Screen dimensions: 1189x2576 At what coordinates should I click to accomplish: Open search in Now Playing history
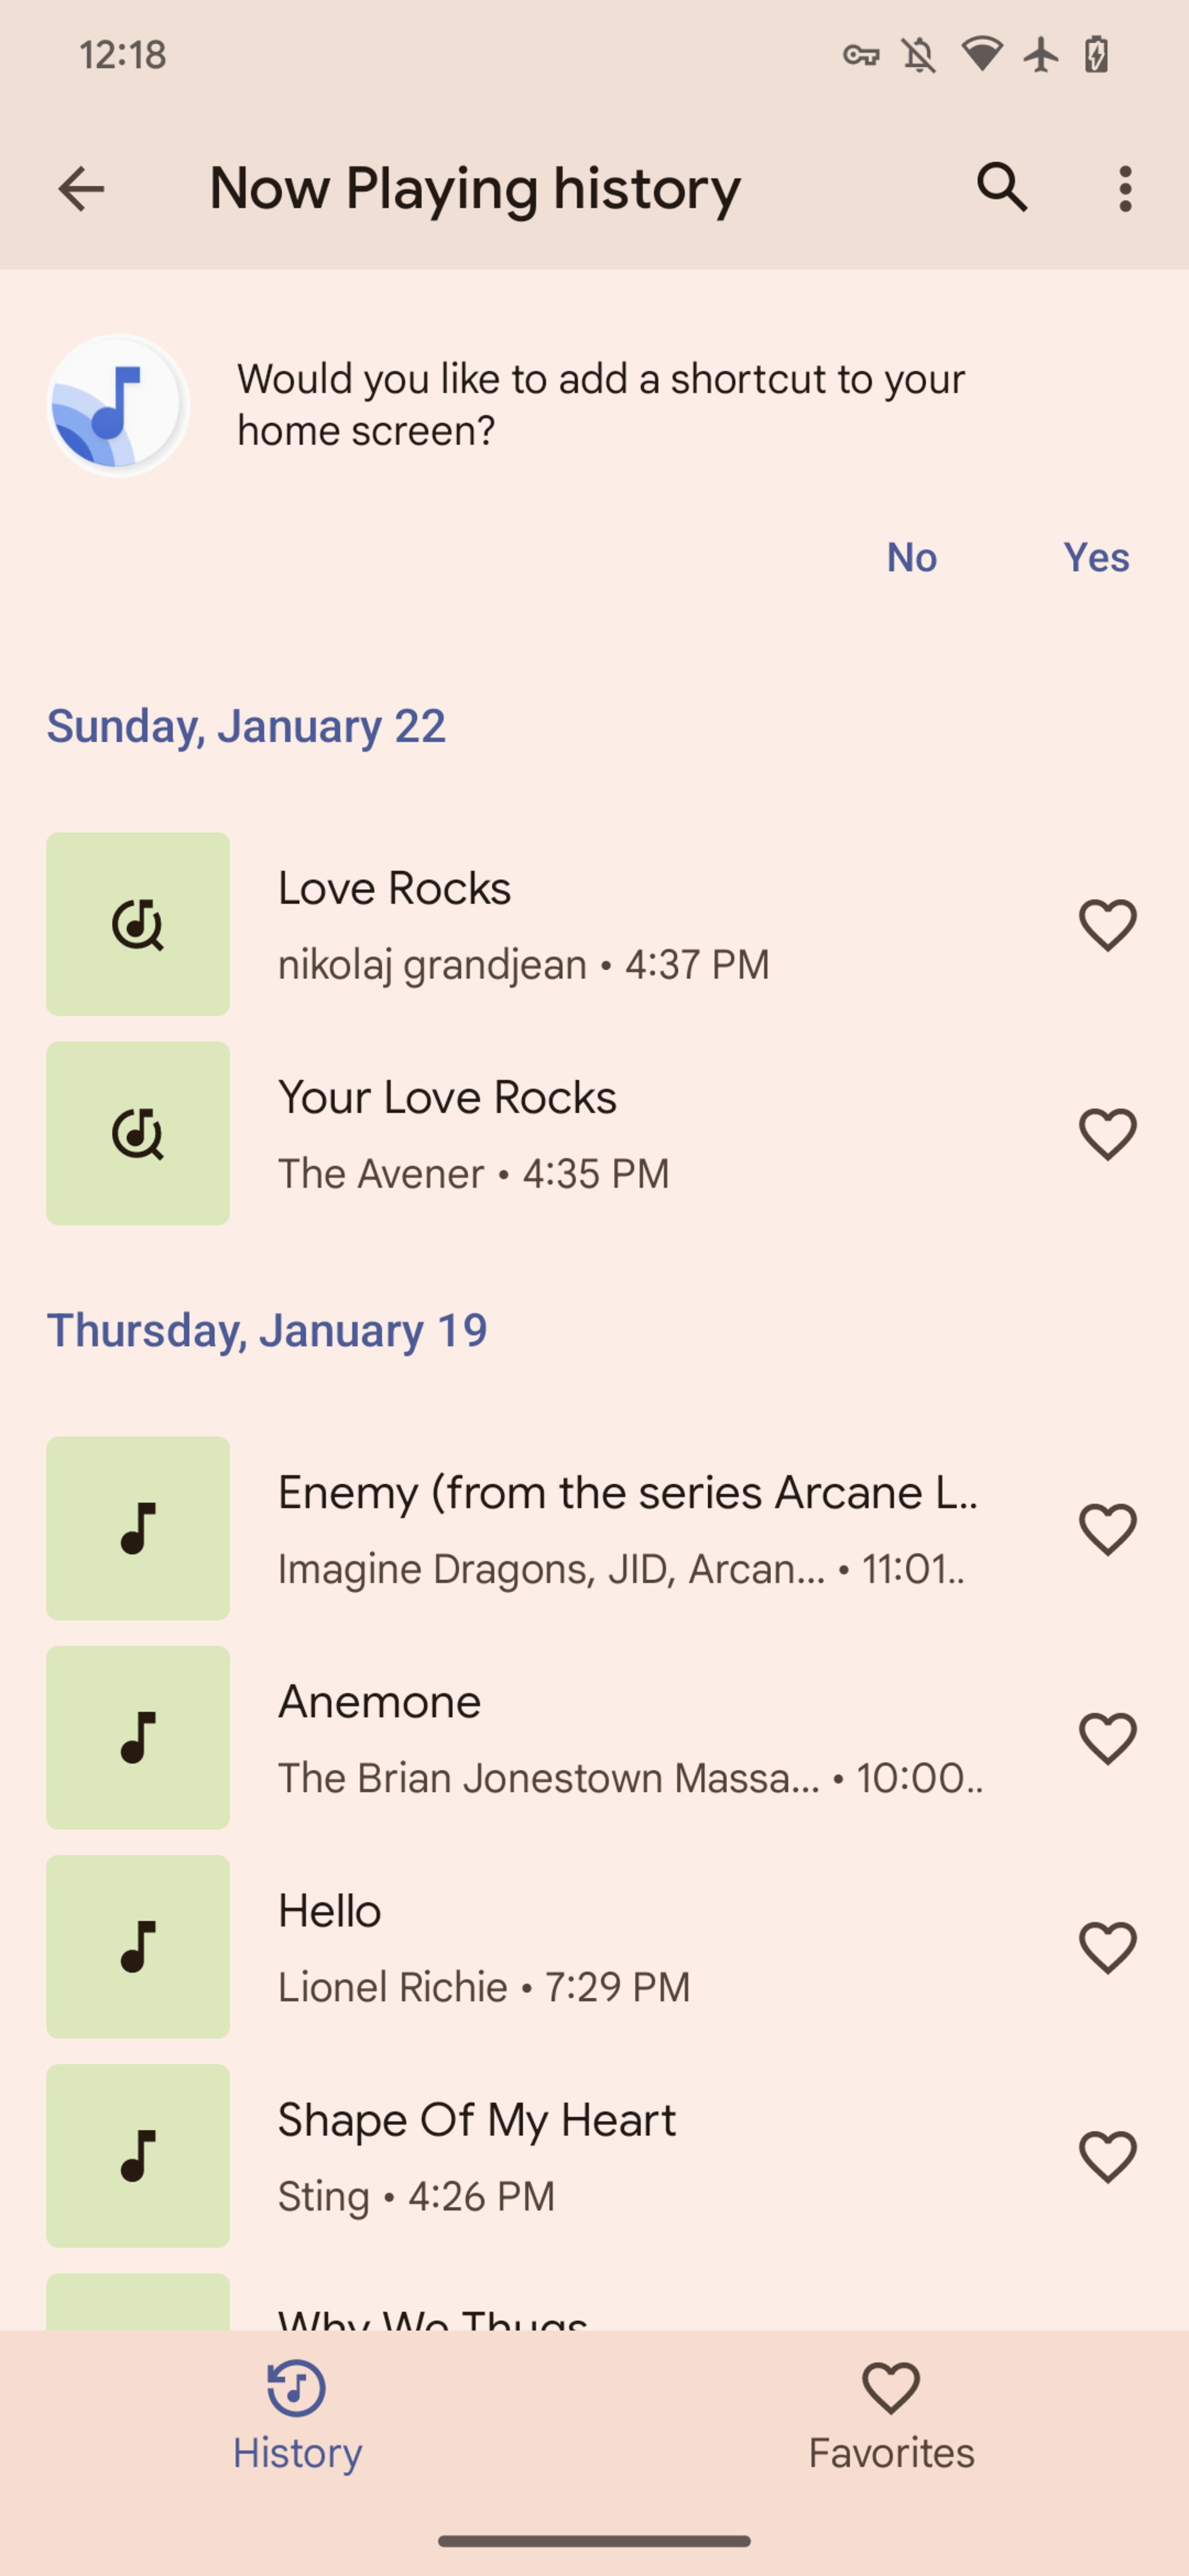click(1002, 188)
